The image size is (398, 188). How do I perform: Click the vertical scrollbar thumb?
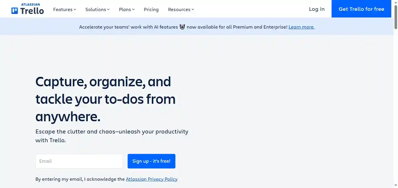[x=396, y=17]
